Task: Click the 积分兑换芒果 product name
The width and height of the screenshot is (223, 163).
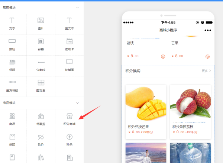Action: pyautogui.click(x=138, y=127)
